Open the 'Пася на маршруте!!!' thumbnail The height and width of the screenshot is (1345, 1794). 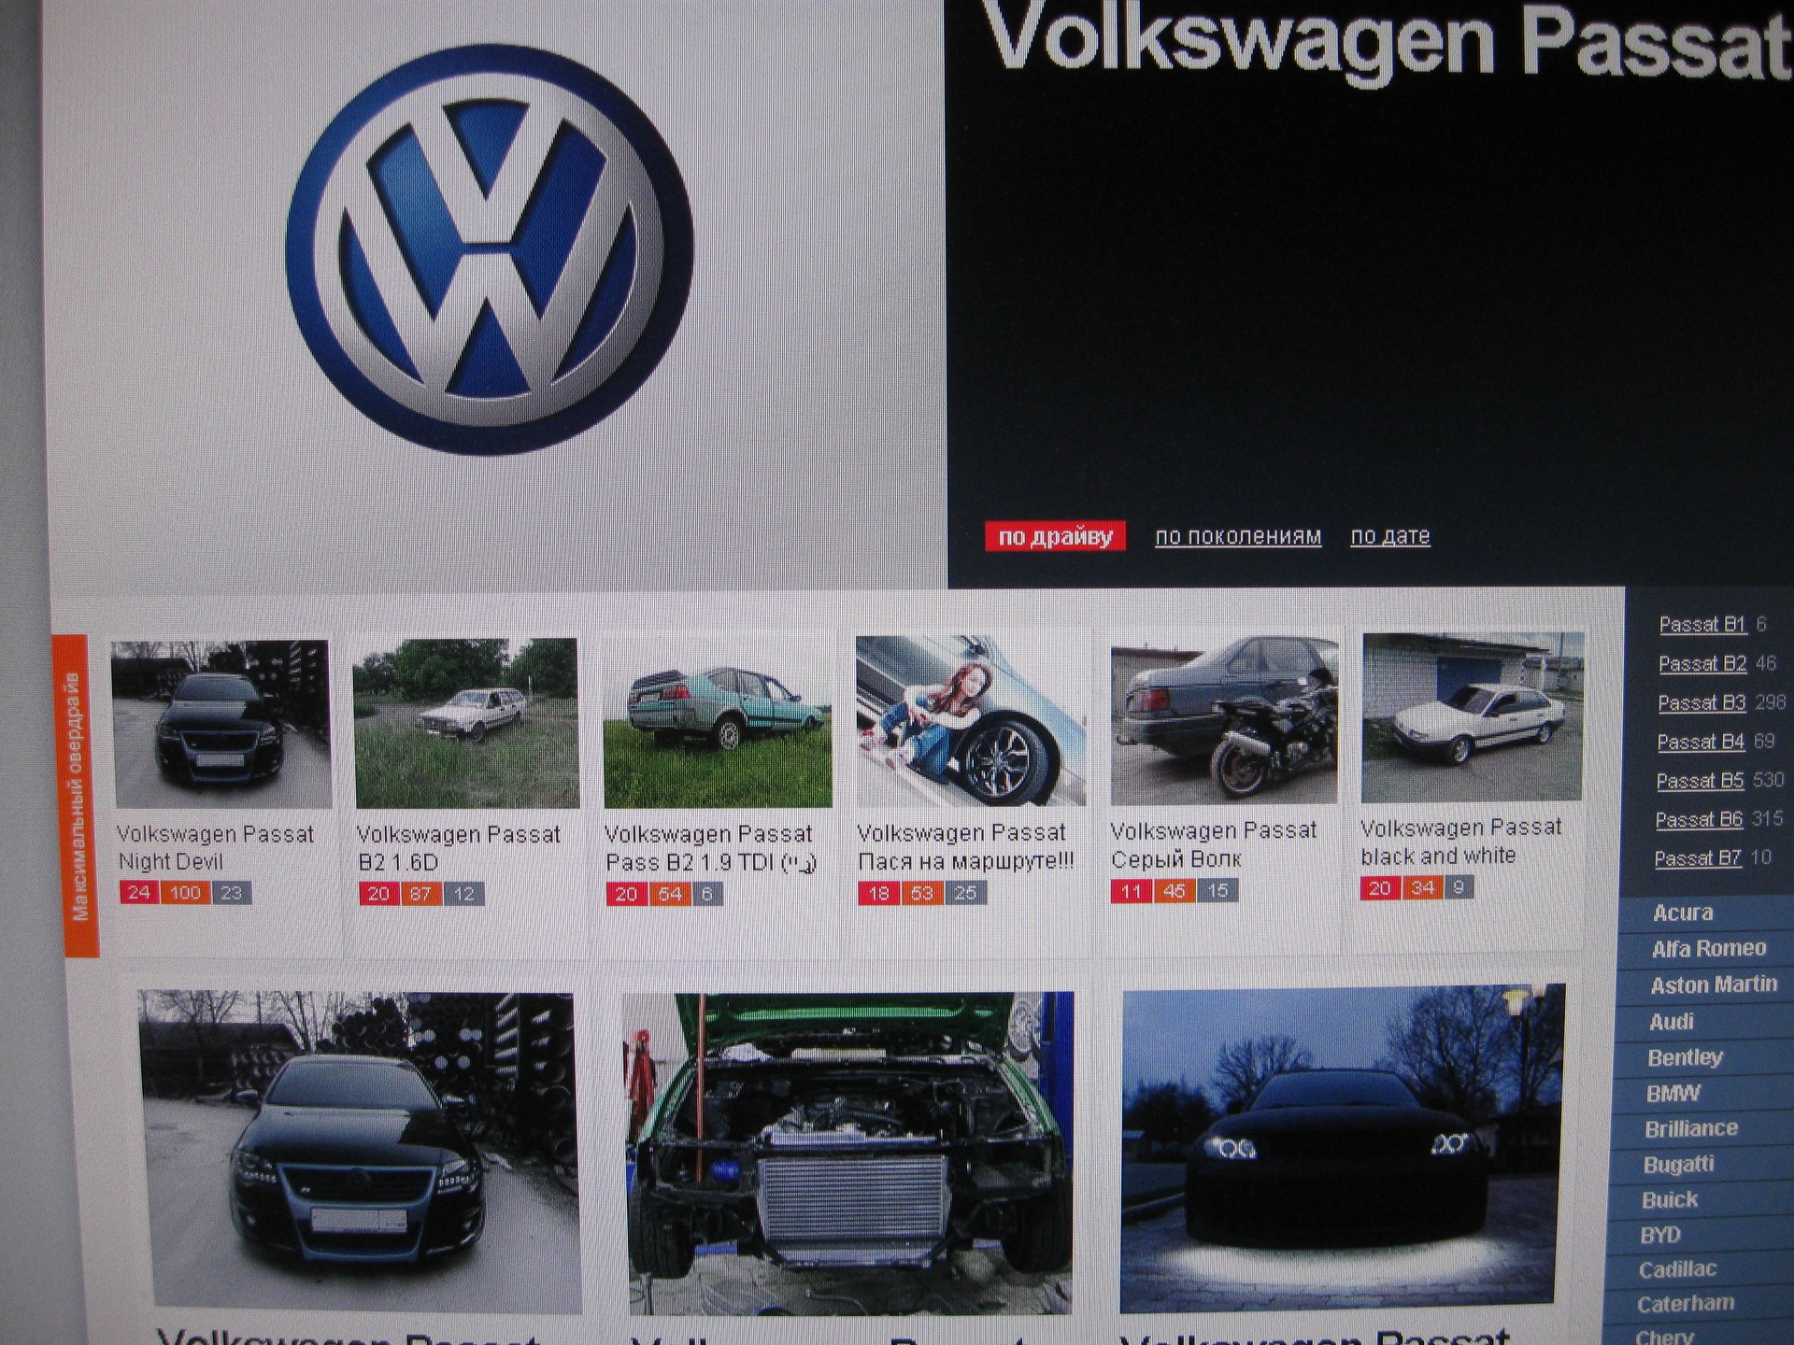971,720
